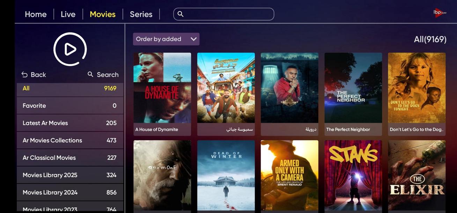Open Ar Movies Collections category
The height and width of the screenshot is (213, 457).
coord(70,140)
